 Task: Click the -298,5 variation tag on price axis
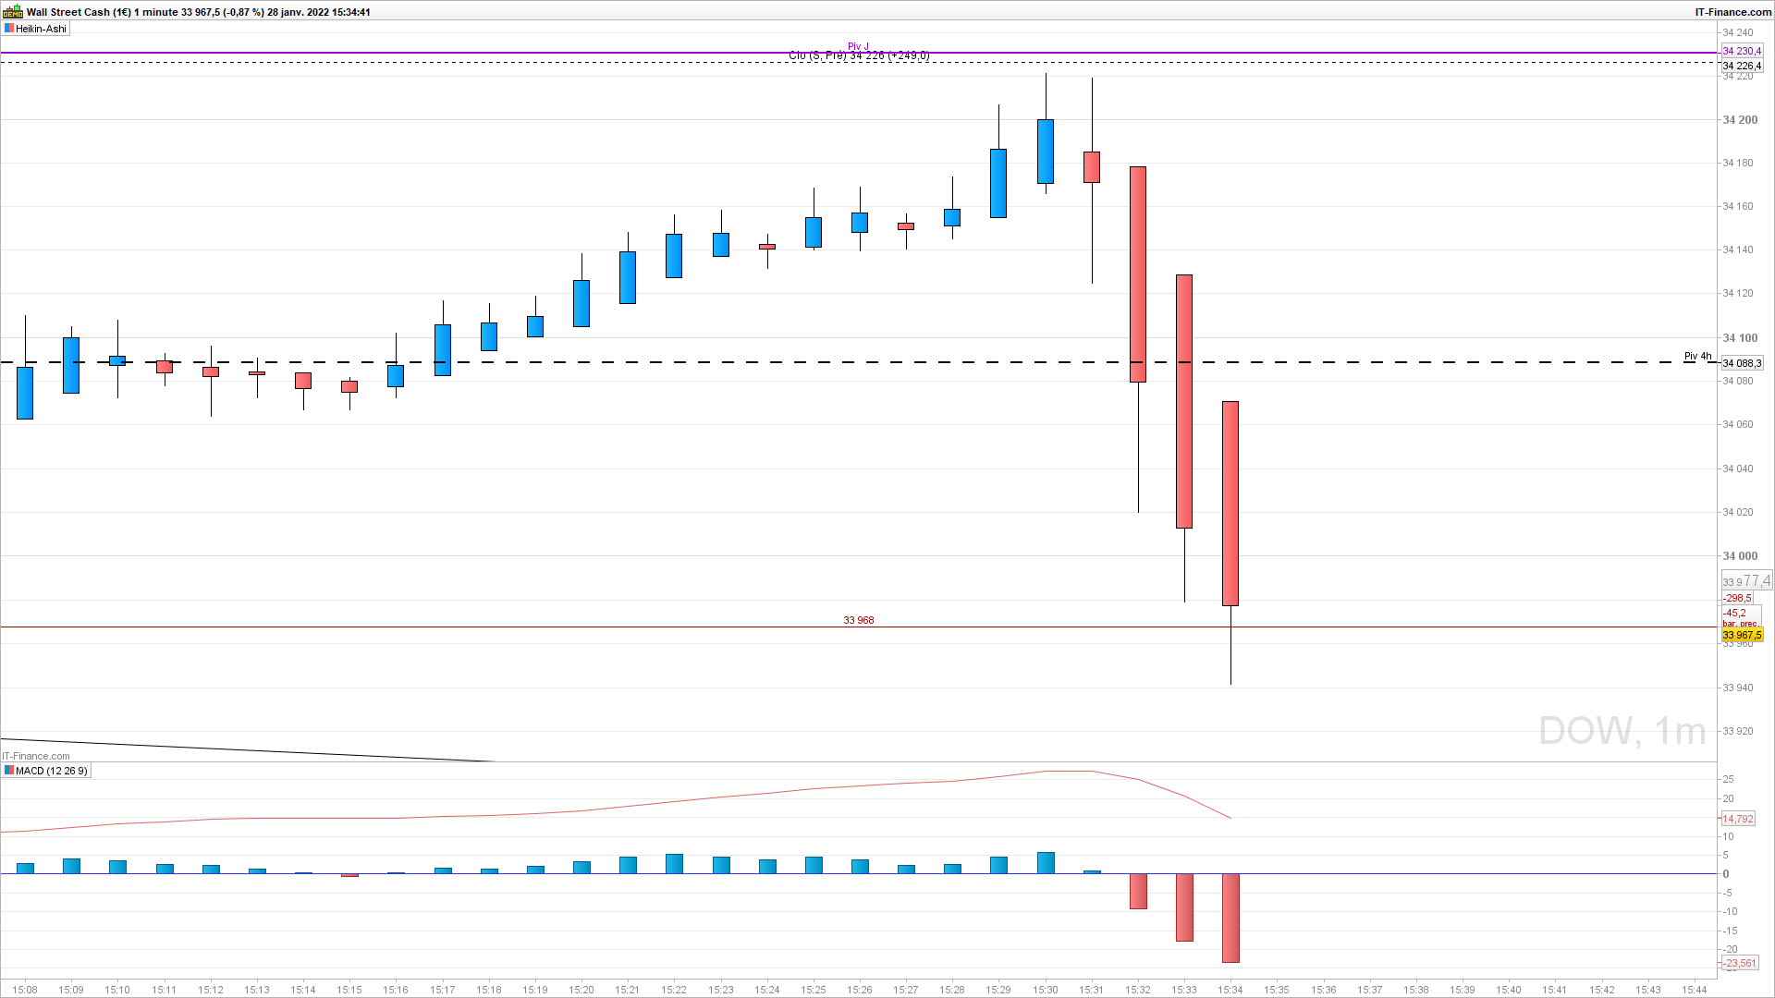tap(1737, 599)
